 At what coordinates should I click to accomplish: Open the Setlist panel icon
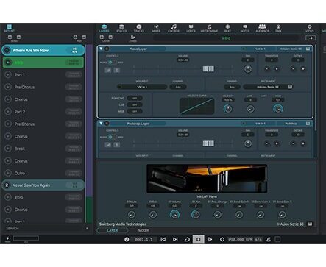pos(9,26)
